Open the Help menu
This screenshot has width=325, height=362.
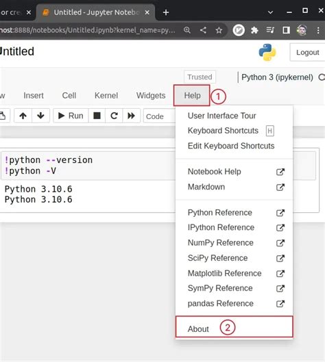click(x=192, y=95)
